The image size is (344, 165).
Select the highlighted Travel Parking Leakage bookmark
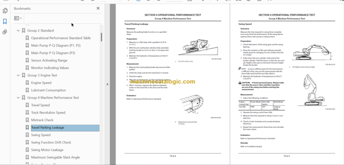pos(65,128)
